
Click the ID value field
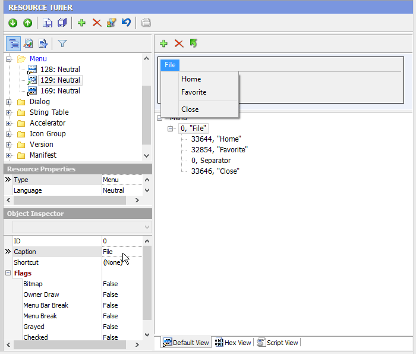click(x=122, y=241)
